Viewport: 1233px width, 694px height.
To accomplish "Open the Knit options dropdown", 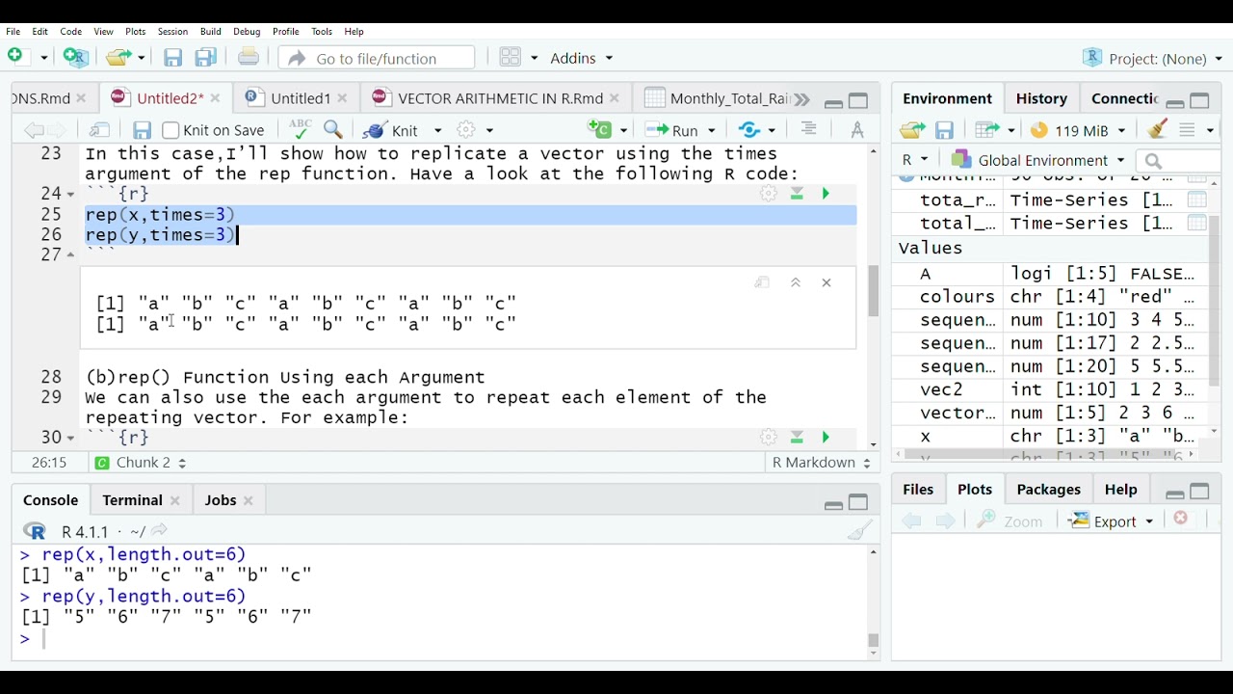I will point(437,130).
